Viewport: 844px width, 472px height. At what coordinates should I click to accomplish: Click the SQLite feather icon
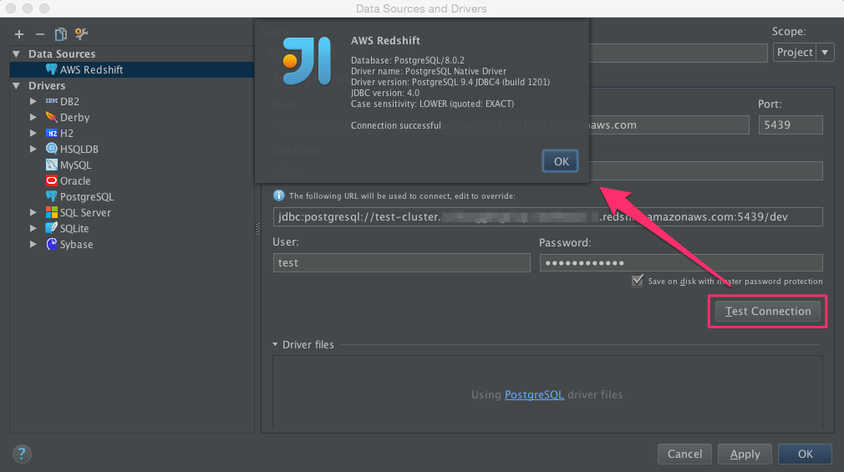pyautogui.click(x=52, y=228)
